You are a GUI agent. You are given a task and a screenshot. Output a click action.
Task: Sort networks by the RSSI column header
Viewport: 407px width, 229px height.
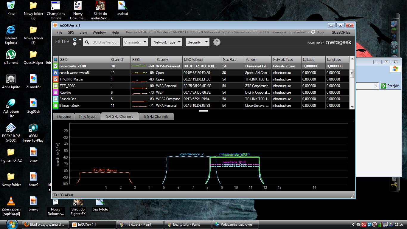point(143,60)
